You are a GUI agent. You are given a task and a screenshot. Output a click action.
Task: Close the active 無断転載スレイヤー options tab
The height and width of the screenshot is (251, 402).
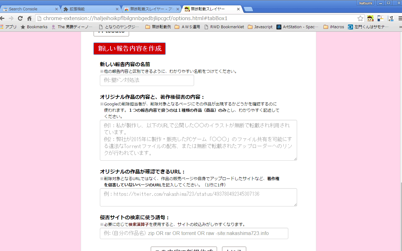(x=238, y=9)
